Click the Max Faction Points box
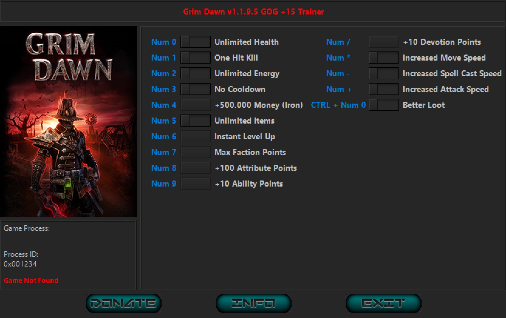Viewport: 506px width, 318px height. tap(196, 152)
